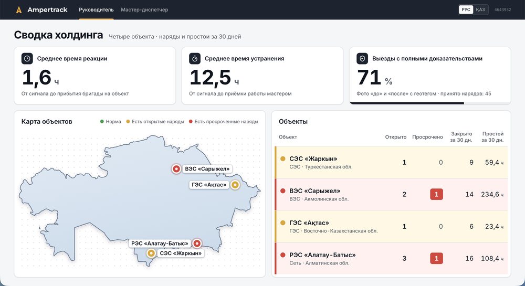The height and width of the screenshot is (286, 525).
Task: Click the shield icon for full-evidence visits
Action: point(362,59)
